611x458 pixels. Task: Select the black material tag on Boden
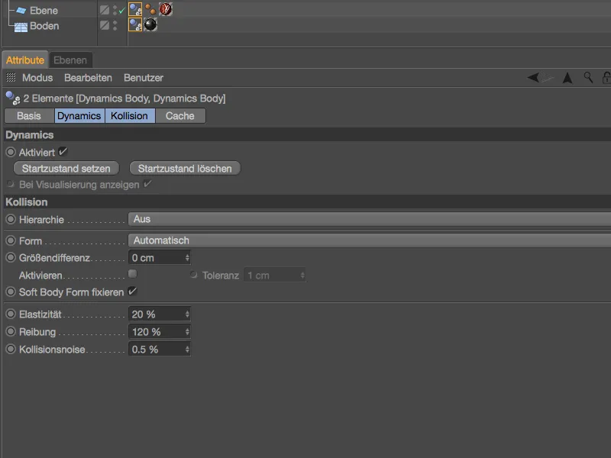pos(150,25)
